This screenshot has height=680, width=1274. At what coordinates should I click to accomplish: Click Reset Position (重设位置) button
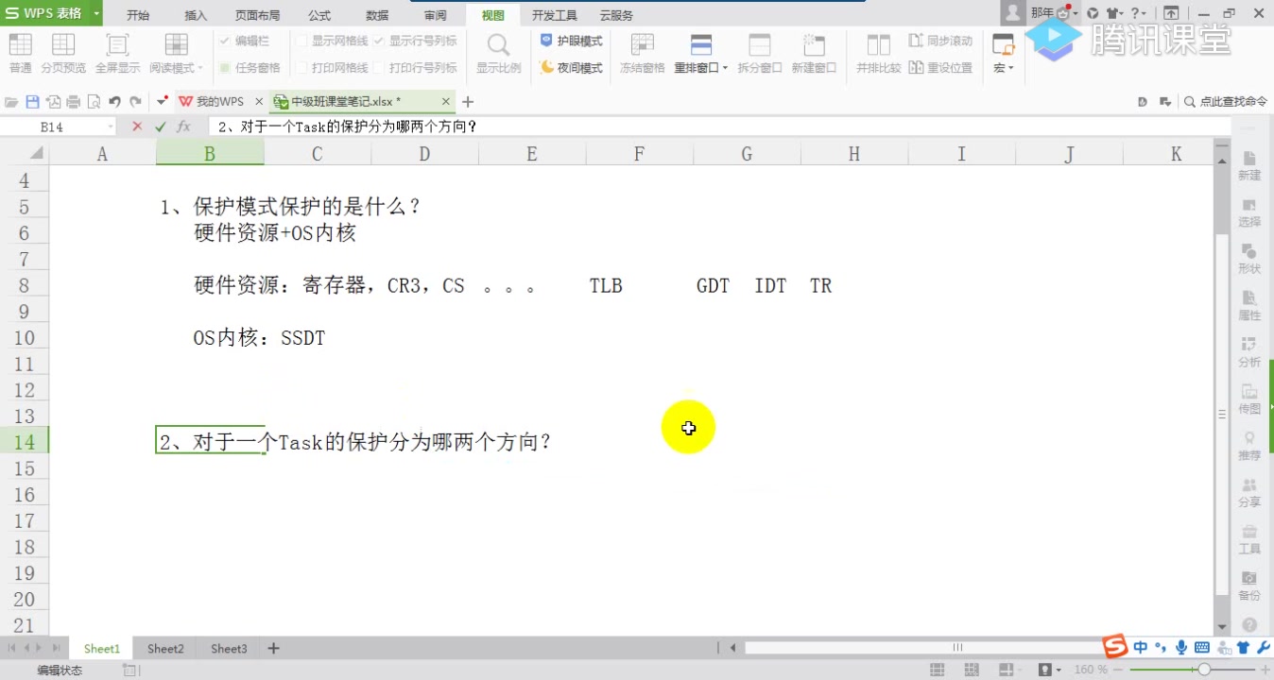[x=940, y=68]
